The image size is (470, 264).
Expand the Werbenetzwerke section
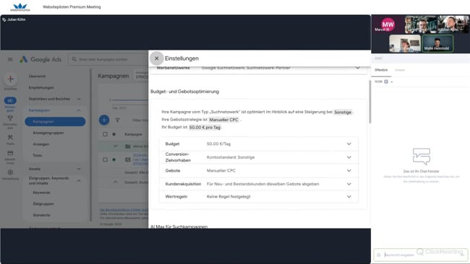(x=357, y=68)
